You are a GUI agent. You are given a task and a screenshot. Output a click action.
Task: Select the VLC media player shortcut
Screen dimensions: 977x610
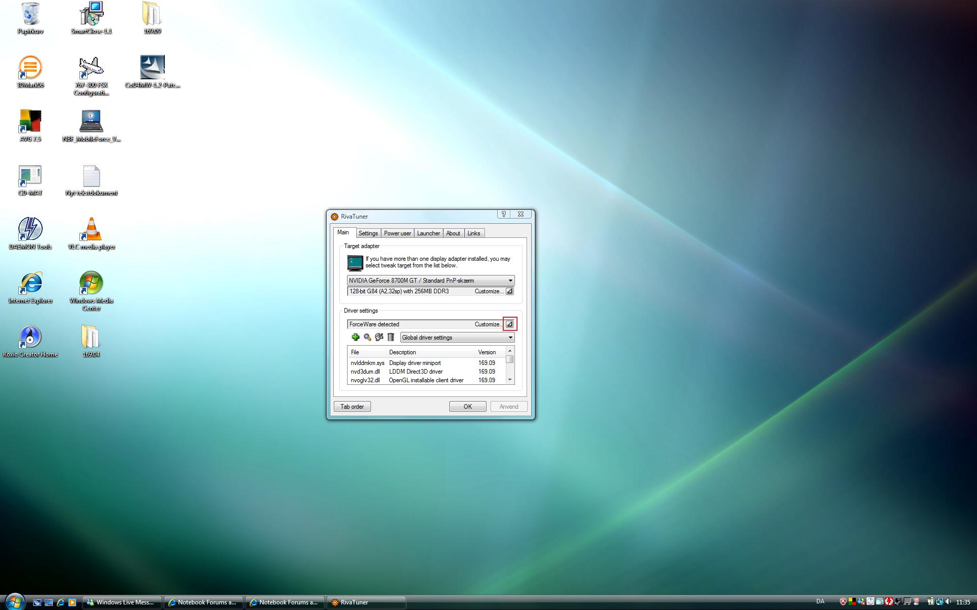(91, 234)
